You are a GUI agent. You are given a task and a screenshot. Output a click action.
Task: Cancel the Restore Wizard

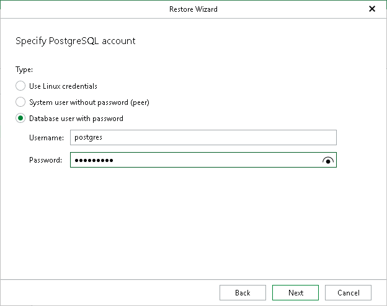[348, 293]
